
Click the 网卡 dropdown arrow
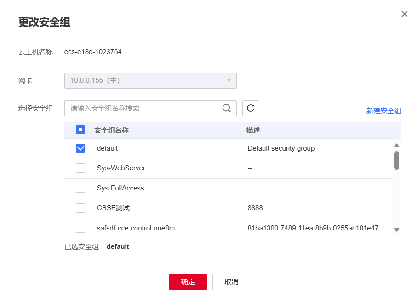[229, 81]
